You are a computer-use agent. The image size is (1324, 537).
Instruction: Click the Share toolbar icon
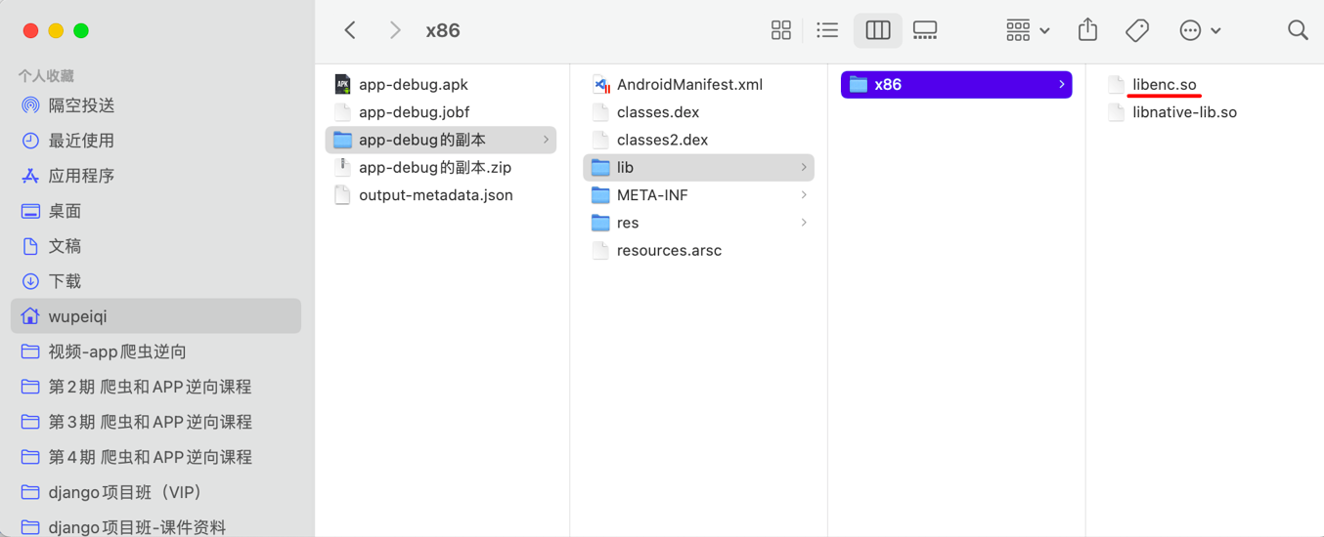[1087, 30]
